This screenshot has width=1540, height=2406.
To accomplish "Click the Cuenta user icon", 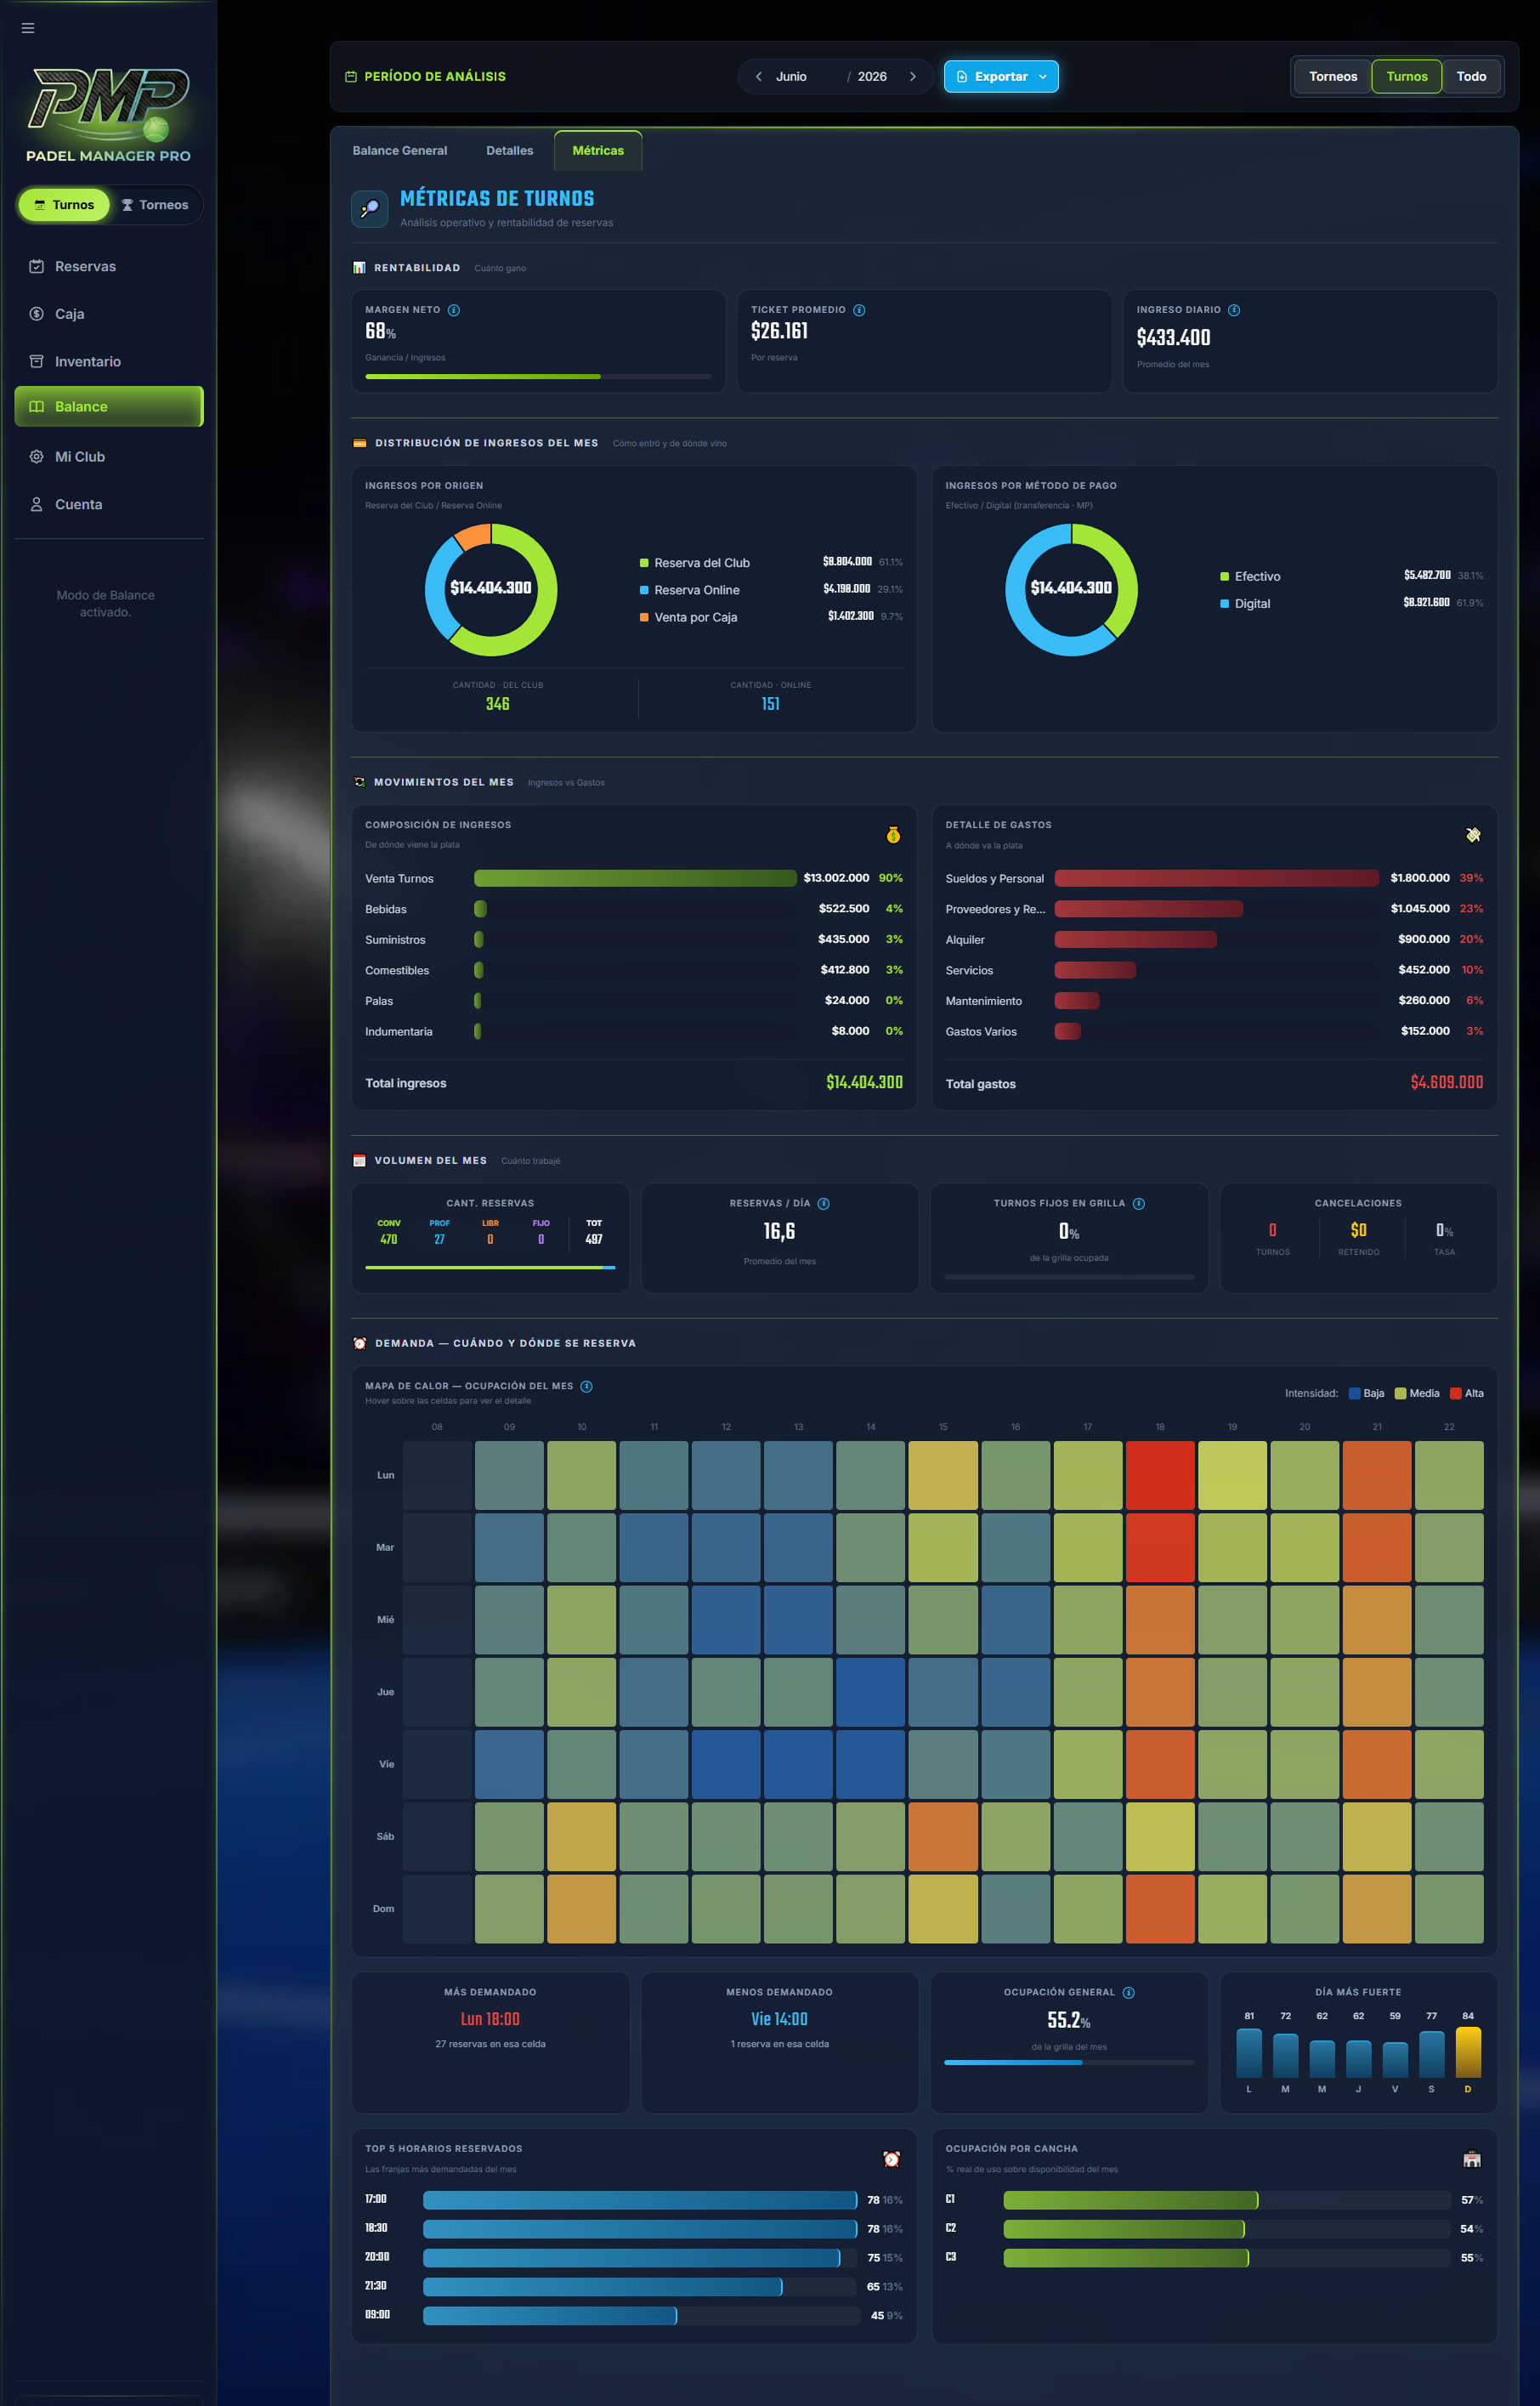I will coord(36,504).
